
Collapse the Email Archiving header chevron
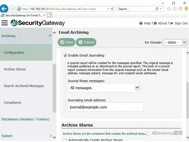click(54, 32)
